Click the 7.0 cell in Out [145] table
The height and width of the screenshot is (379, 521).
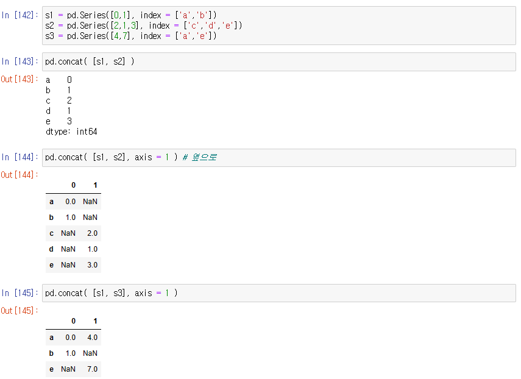[x=93, y=369]
